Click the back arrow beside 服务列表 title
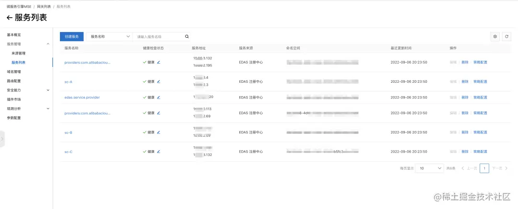Screen dimensions: 518x209 coord(10,18)
